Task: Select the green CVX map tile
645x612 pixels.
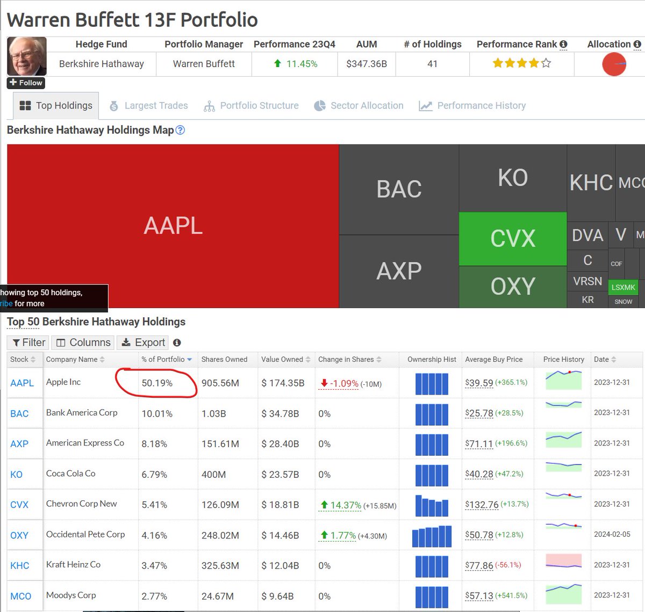Action: (x=513, y=239)
